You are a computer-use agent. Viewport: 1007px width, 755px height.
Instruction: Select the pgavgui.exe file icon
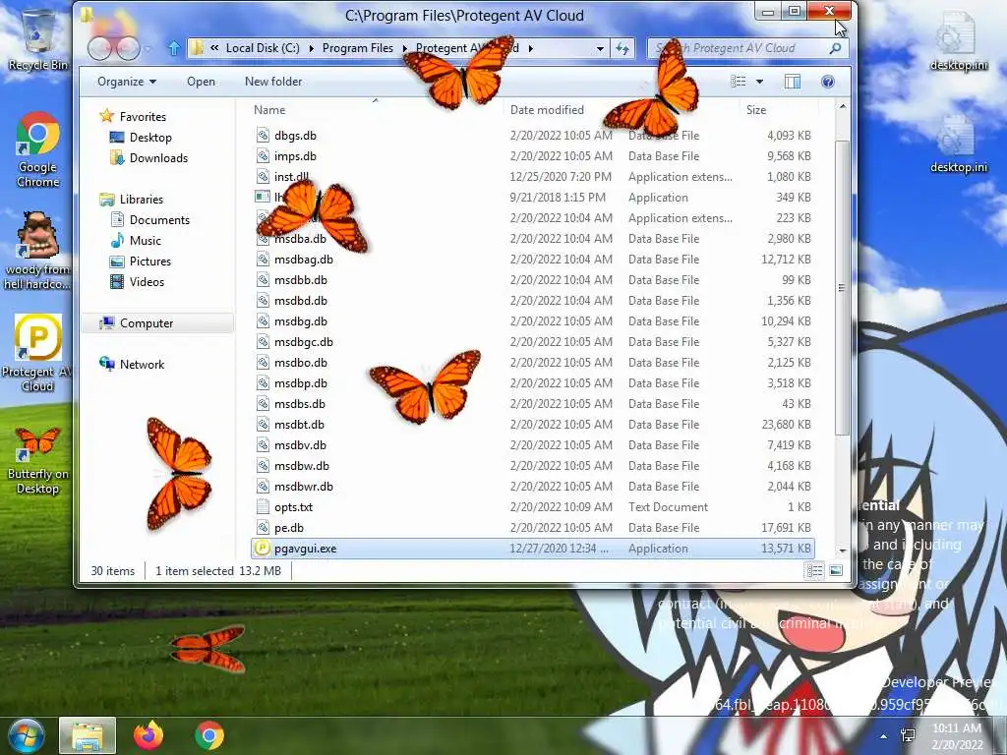coord(262,549)
